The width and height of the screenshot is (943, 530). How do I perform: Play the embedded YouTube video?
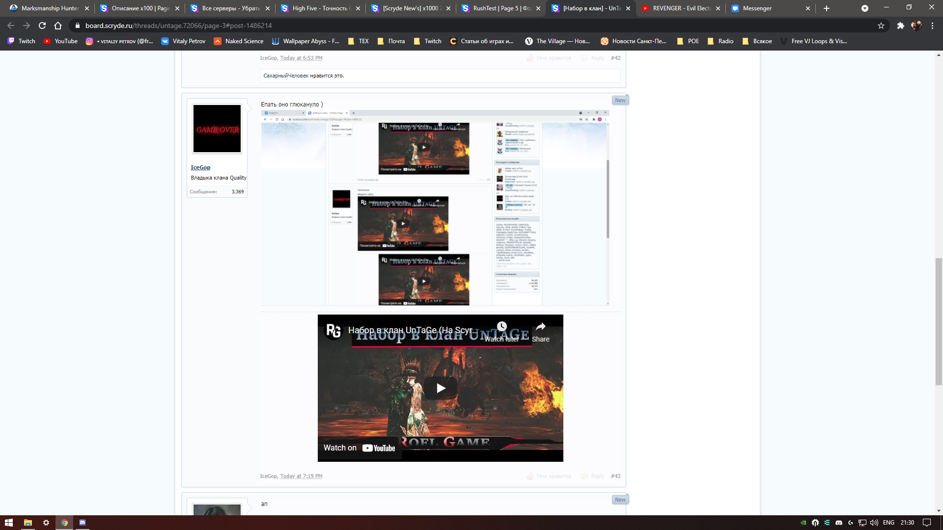tap(441, 388)
